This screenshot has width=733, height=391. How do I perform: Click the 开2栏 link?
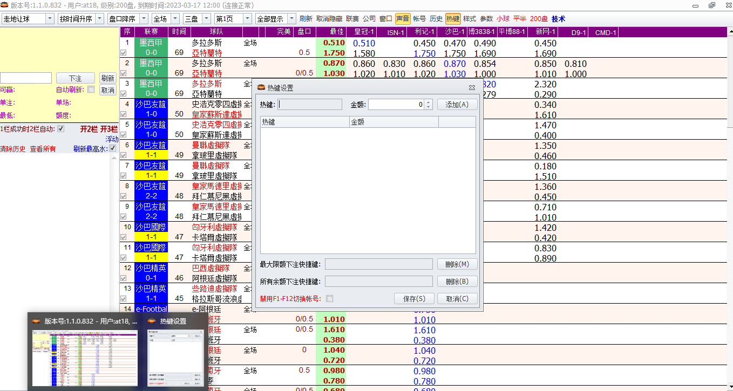point(89,129)
